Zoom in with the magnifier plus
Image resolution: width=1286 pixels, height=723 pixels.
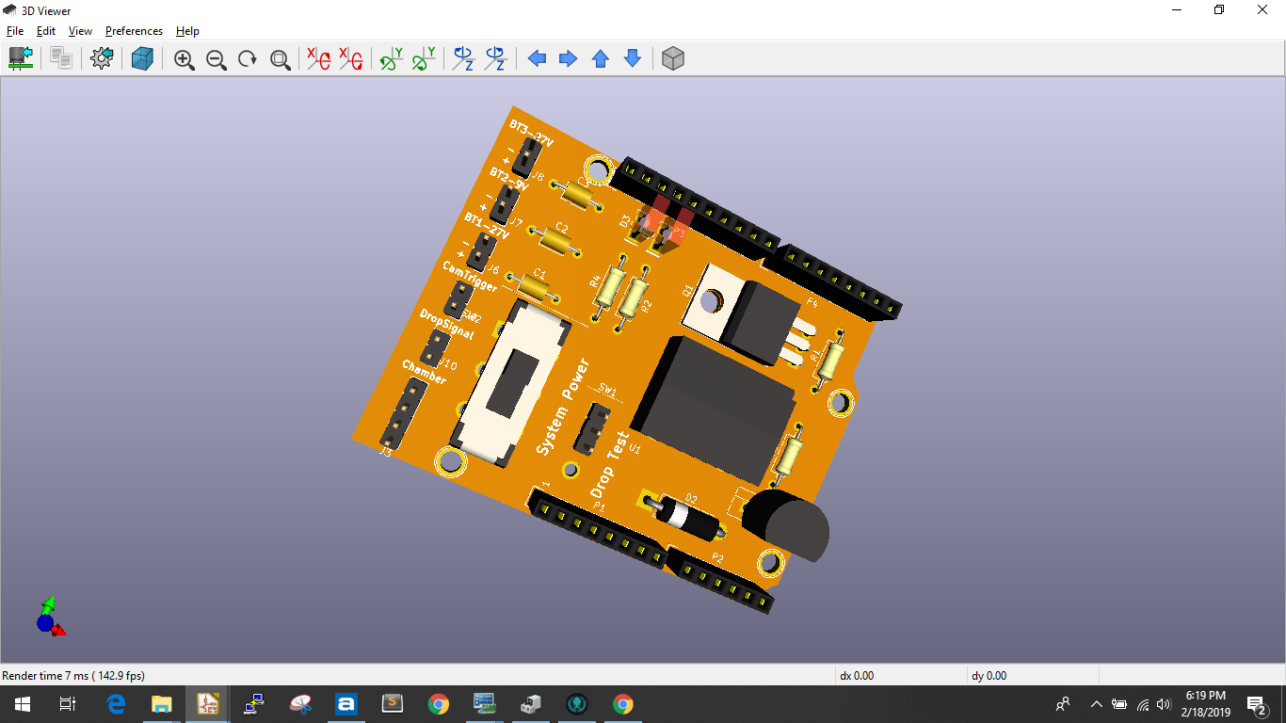point(185,59)
